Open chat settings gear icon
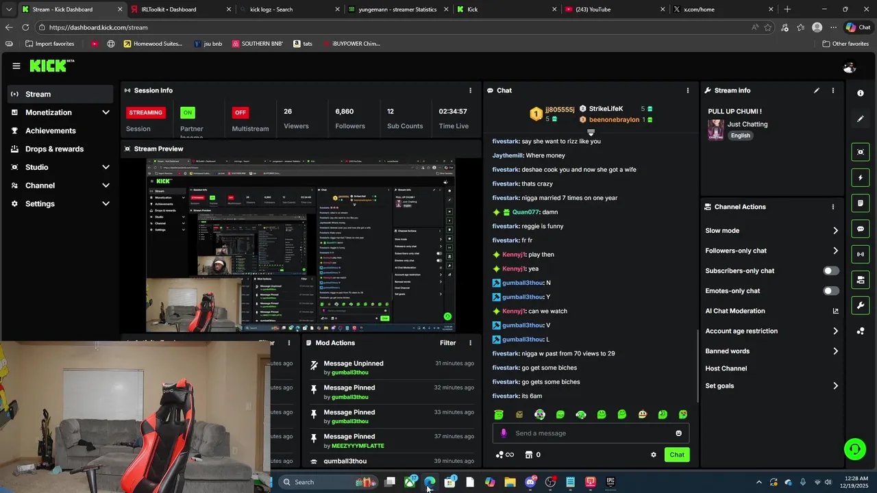Image resolution: width=877 pixels, height=493 pixels. [x=654, y=455]
